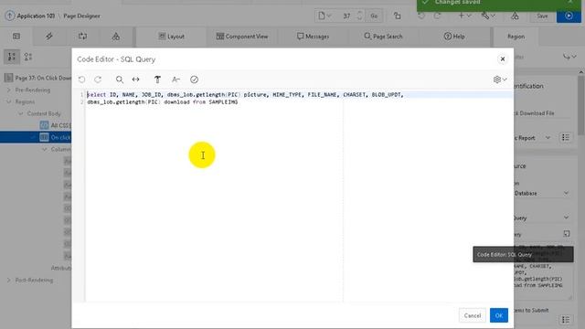Click the page number stepper arrows

(x=359, y=16)
